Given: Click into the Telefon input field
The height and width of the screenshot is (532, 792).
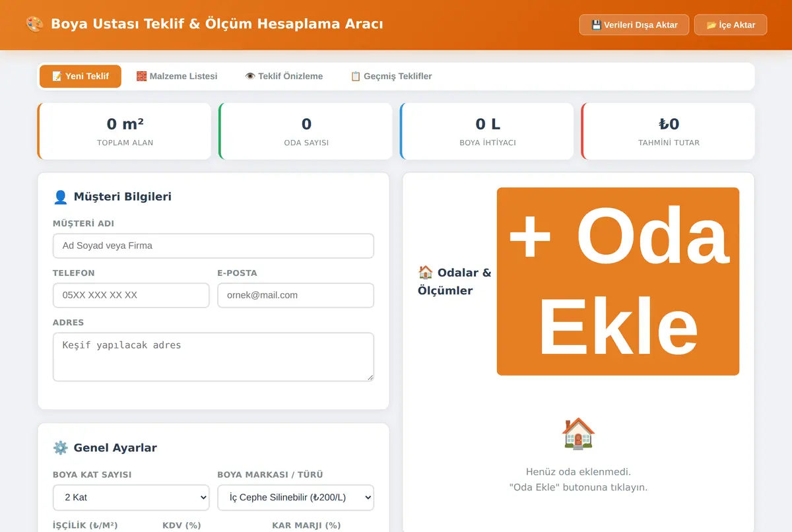Looking at the screenshot, I should coord(131,295).
